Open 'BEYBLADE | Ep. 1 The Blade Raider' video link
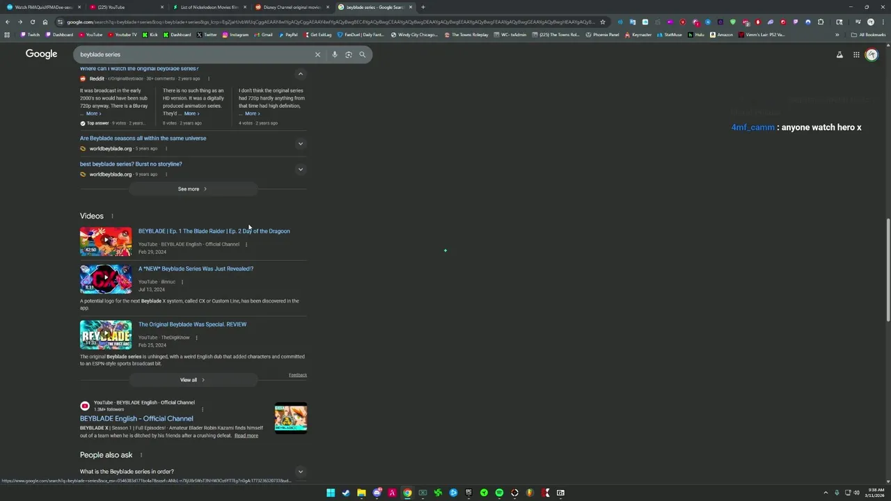This screenshot has width=891, height=501. pos(214,231)
